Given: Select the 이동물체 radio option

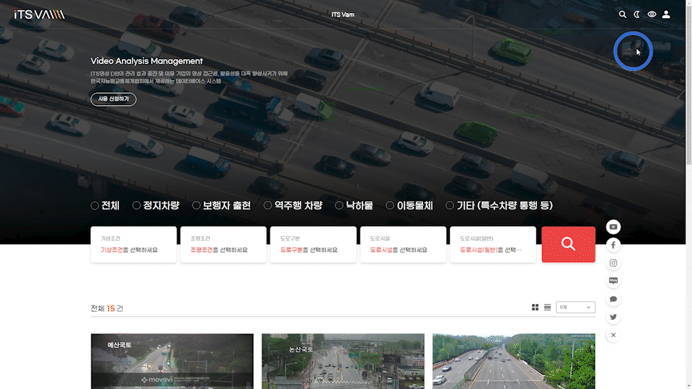Looking at the screenshot, I should point(409,205).
